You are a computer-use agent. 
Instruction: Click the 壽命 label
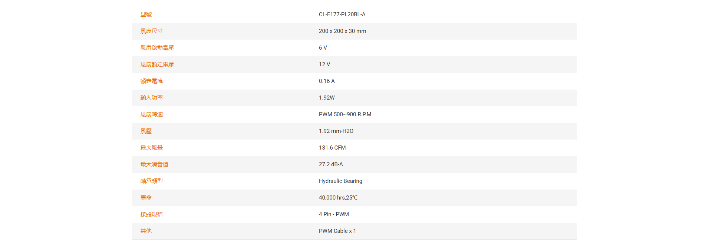146,198
